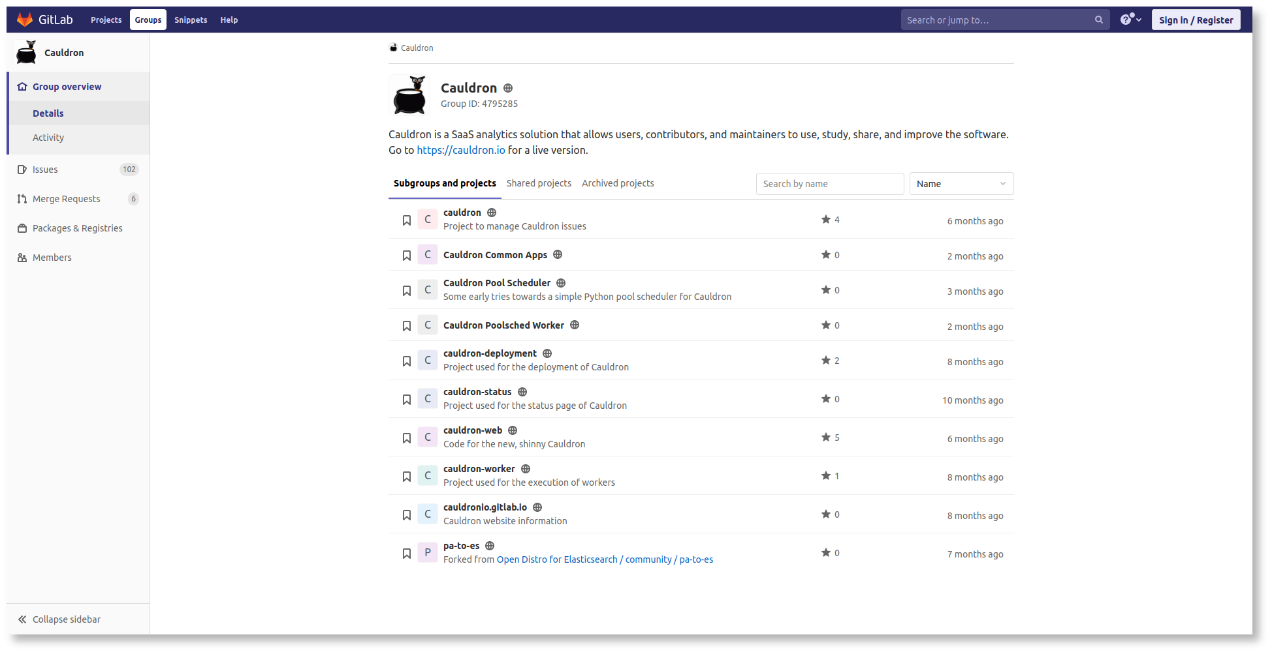Click star icon of cauldron-deployment project
This screenshot has height=654, width=1272.
[x=826, y=360]
